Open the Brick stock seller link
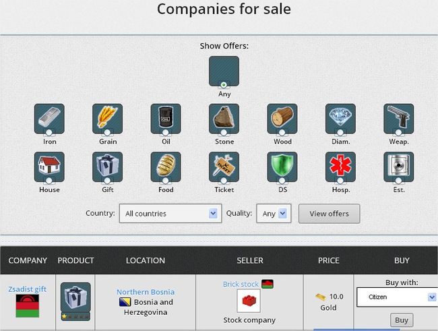 [241, 284]
